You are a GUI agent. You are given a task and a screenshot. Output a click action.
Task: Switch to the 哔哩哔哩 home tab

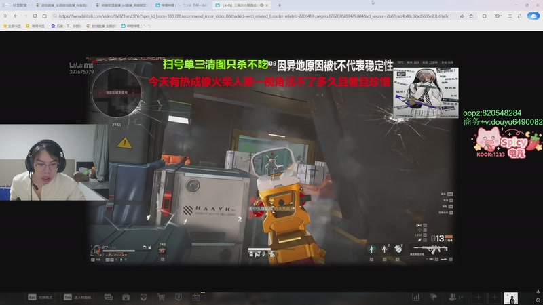coord(181,5)
